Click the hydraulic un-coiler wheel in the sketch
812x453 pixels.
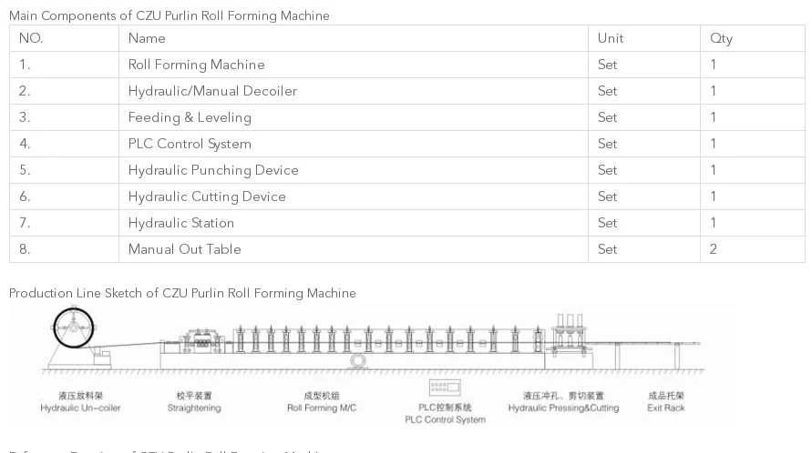74,328
